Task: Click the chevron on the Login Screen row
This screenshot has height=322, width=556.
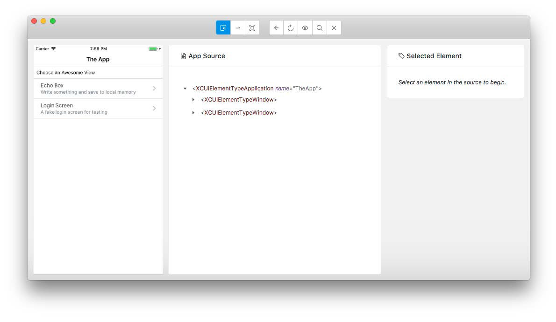Action: click(x=155, y=109)
